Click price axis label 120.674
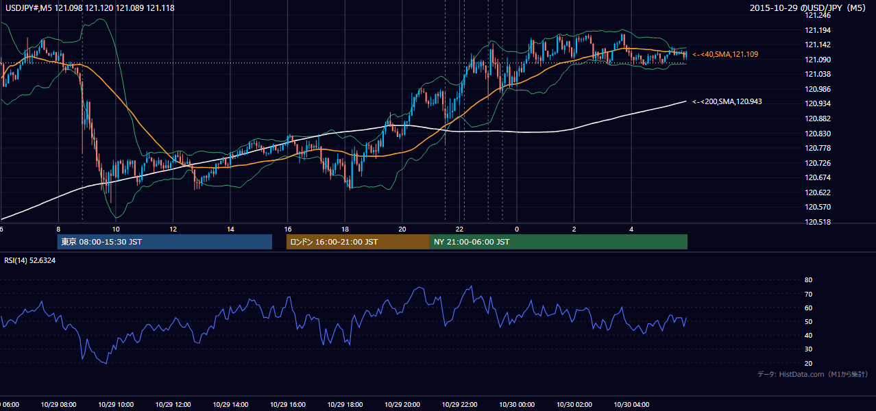Viewport: 876px width, 411px height. 818,177
